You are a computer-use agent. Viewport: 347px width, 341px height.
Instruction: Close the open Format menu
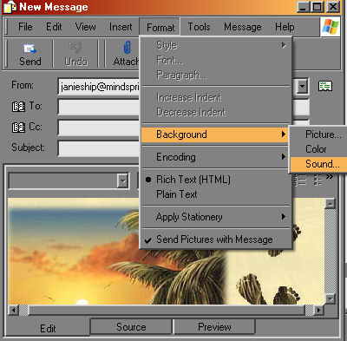click(160, 27)
